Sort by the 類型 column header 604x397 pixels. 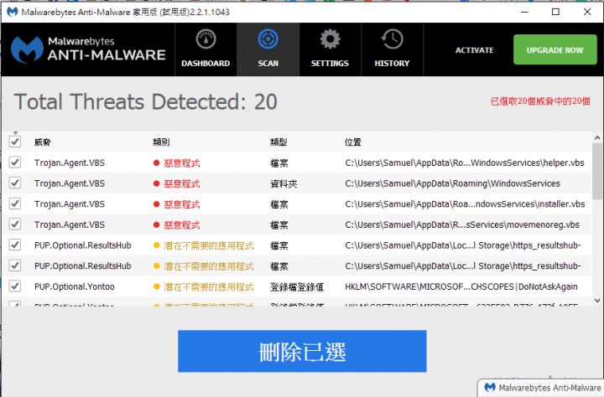coord(279,142)
